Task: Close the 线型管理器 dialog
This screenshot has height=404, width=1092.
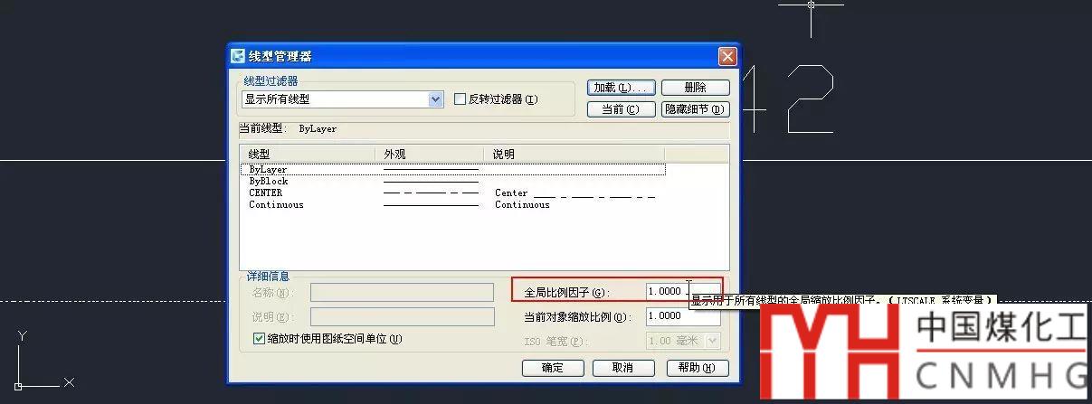Action: point(727,56)
